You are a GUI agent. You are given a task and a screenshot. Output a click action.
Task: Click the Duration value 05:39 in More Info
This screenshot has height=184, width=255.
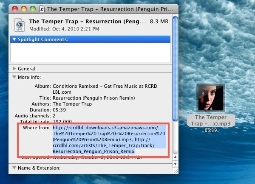59,110
